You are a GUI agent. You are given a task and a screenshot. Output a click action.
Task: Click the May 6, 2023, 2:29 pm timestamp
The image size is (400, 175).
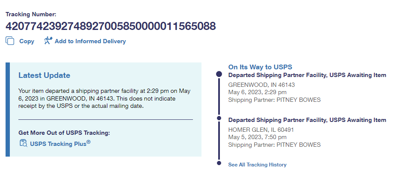click(x=257, y=92)
